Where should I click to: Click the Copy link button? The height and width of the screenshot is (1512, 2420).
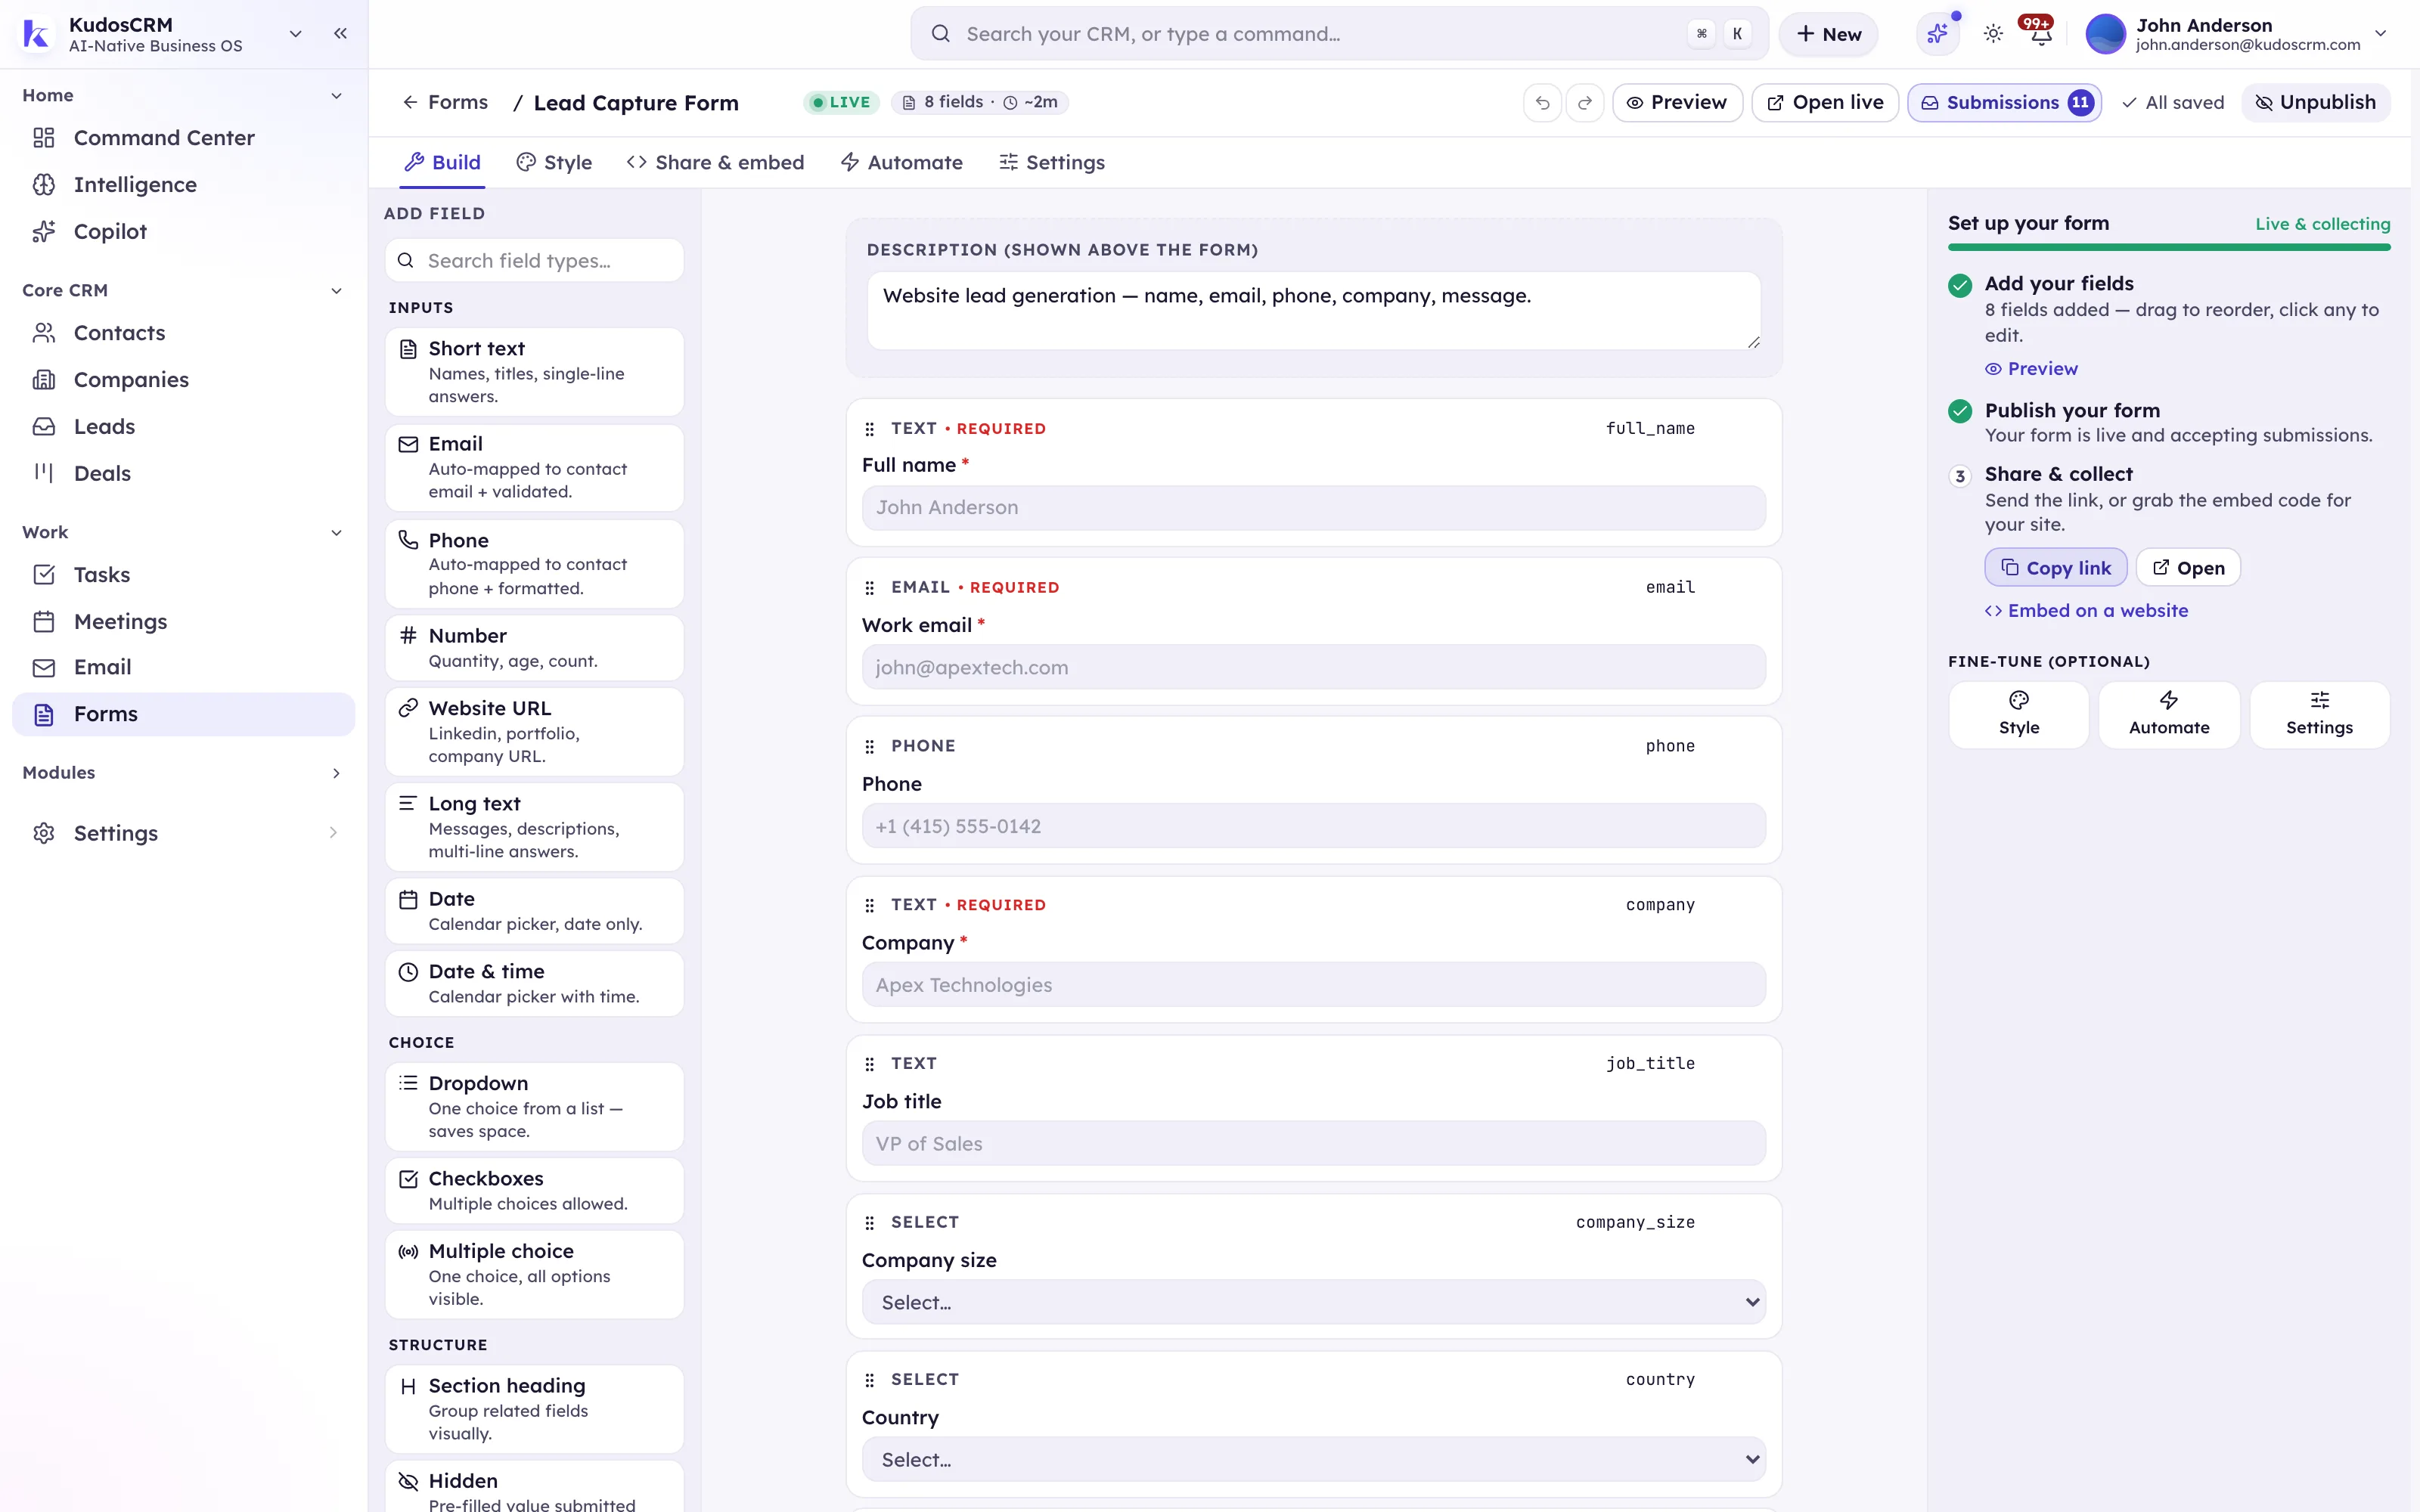click(x=2055, y=568)
